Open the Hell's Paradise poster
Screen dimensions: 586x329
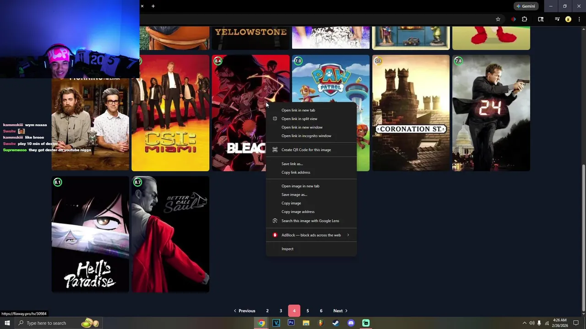pyautogui.click(x=90, y=234)
